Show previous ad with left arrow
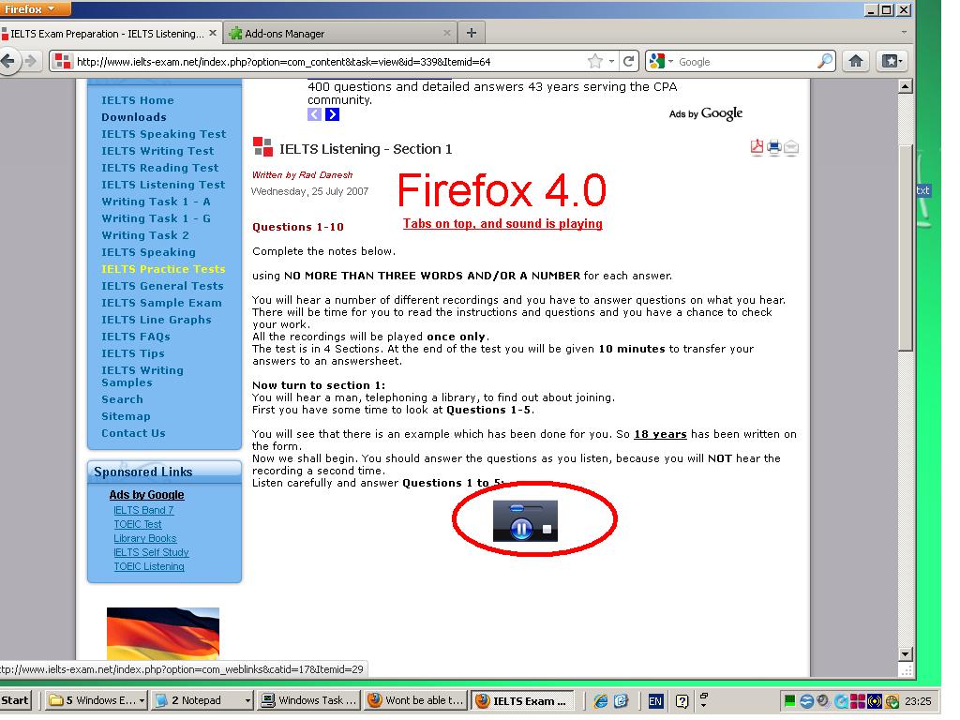Image resolution: width=960 pixels, height=720 pixels. click(314, 114)
